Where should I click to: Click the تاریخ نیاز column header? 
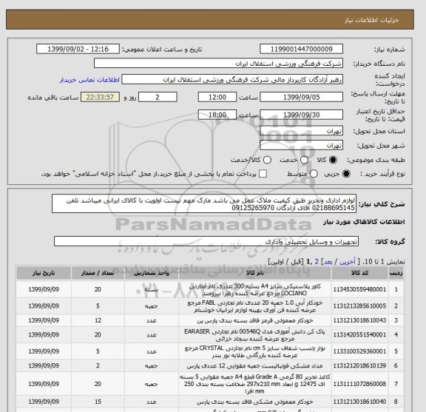coord(44,273)
